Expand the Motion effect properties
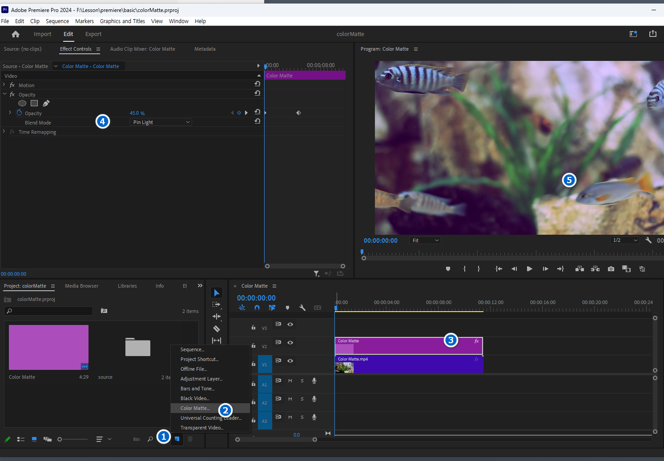The image size is (664, 461). [4, 85]
